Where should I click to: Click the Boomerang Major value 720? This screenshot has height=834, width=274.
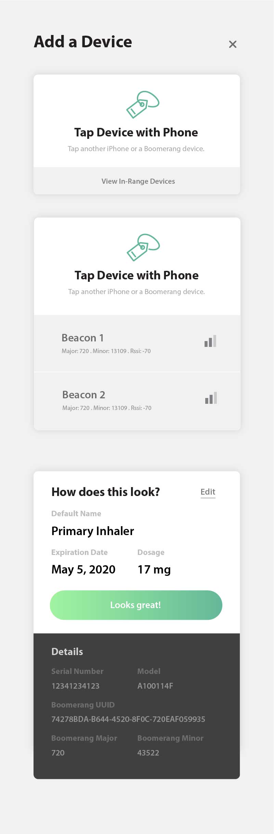point(58,753)
